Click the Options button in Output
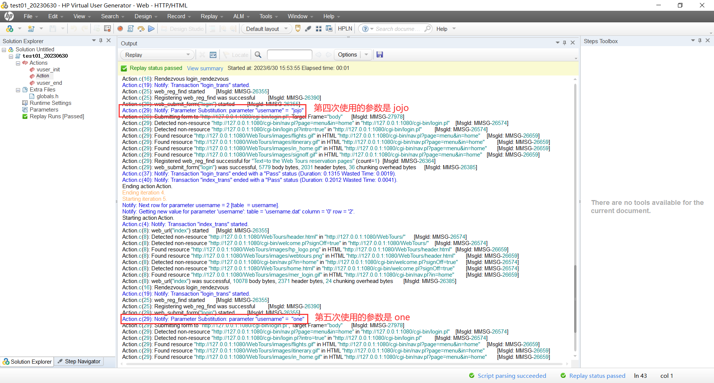 347,55
